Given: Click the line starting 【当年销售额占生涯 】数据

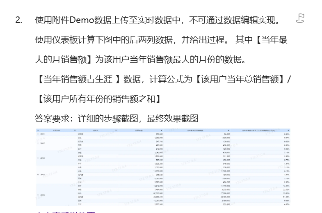Looking at the screenshot, I should coord(164,79).
